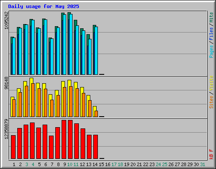Screen dimensions: 216x169
Task: Click day label 2 on the x-axis
Action: (x=20, y=164)
